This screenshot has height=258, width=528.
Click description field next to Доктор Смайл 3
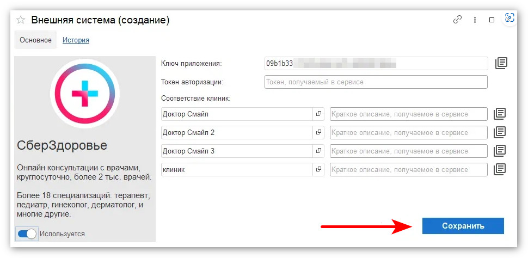tap(409, 151)
